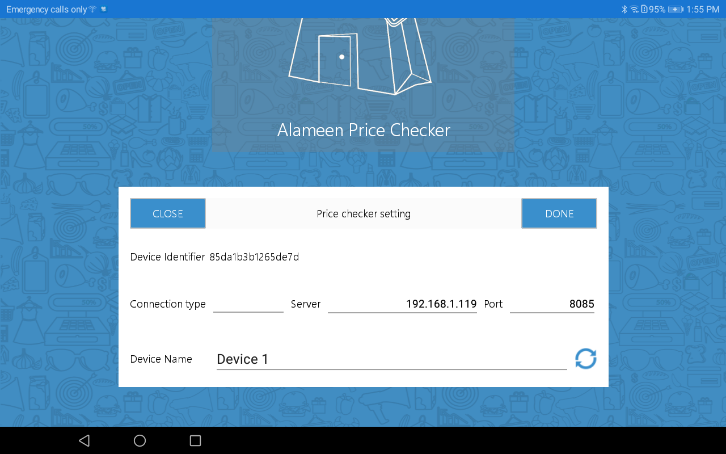Tap the 95% battery percentage
The width and height of the screenshot is (726, 454).
657,9
